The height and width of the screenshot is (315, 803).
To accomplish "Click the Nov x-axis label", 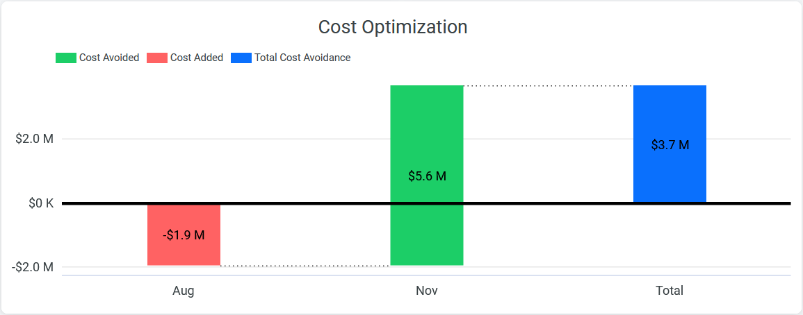I will (x=427, y=291).
